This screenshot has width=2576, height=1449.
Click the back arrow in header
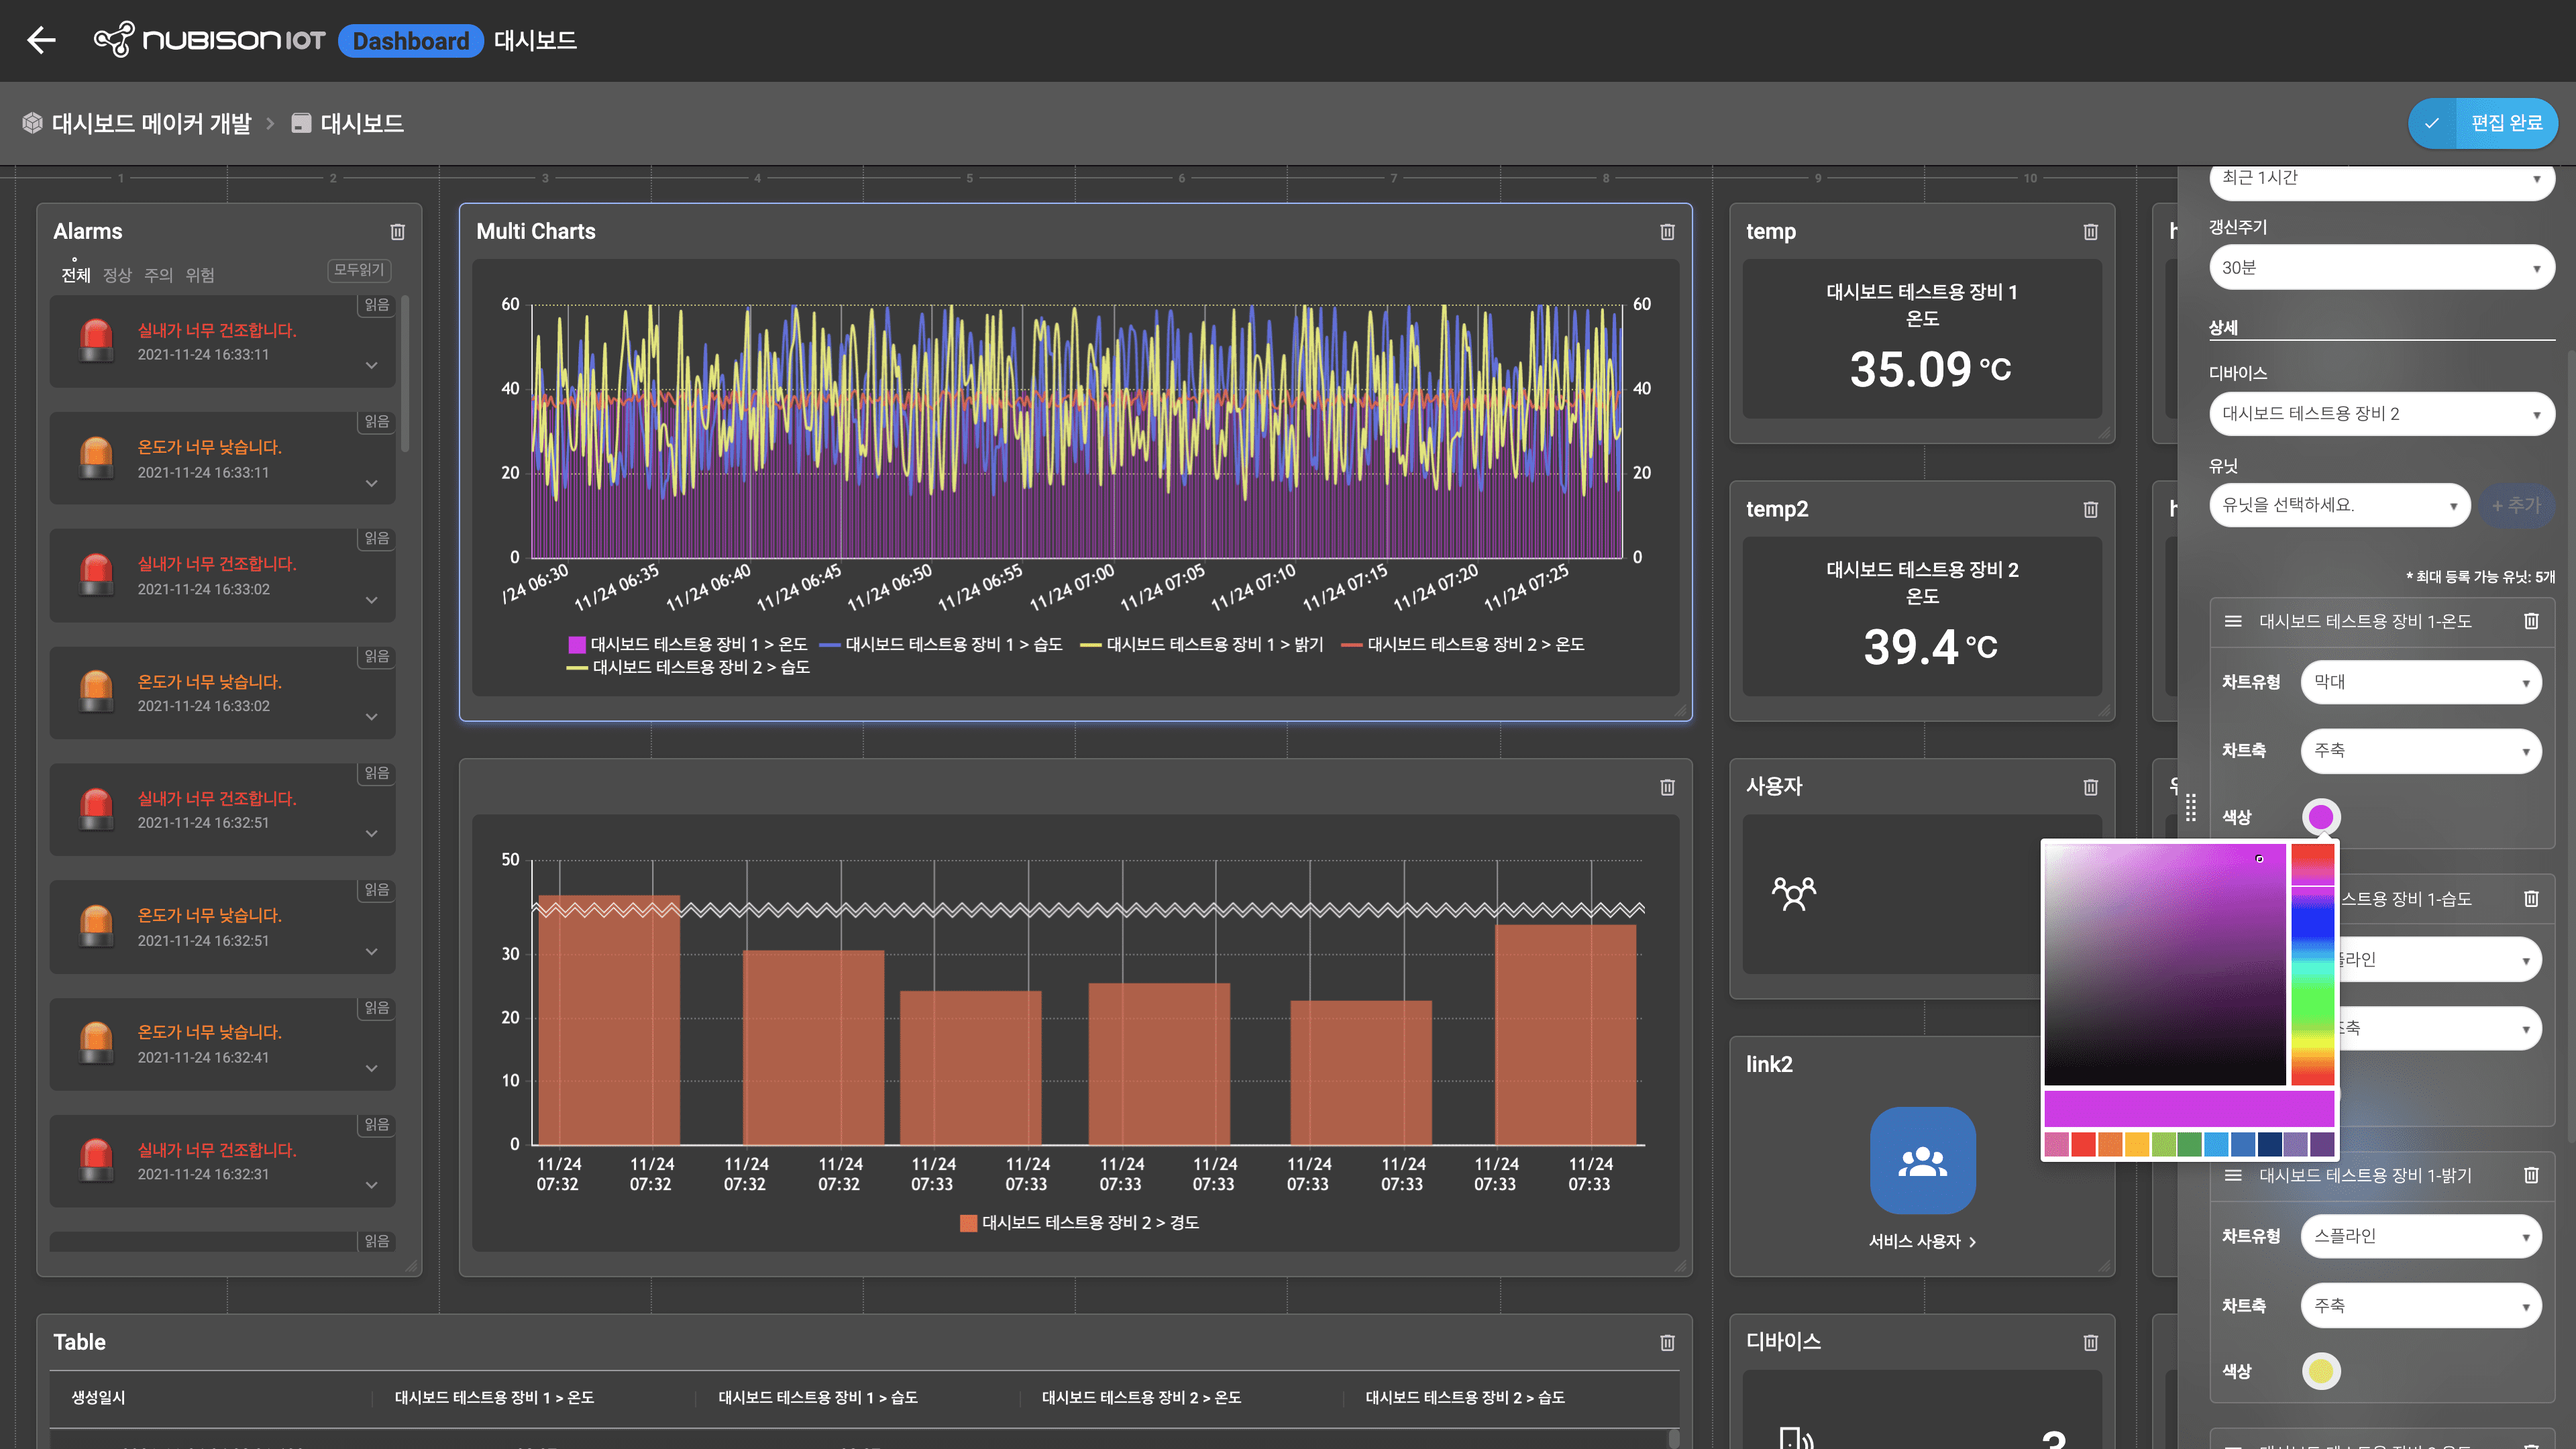pyautogui.click(x=41, y=40)
